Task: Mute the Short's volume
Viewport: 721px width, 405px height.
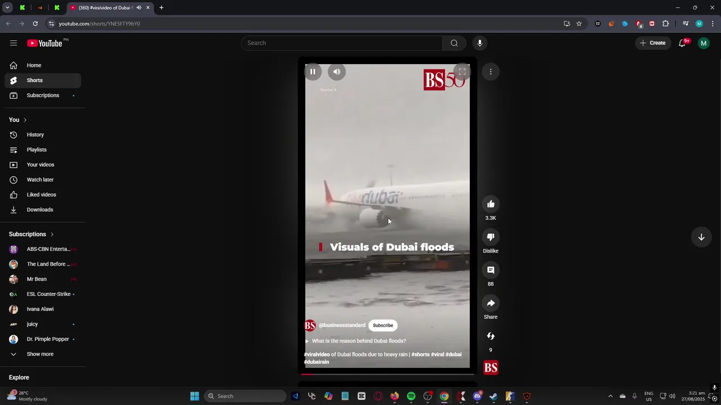Action: pyautogui.click(x=337, y=71)
